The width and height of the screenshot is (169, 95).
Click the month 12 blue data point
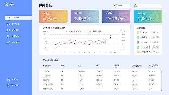coord(110,36)
